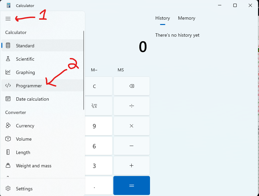Open the Weight and mass converter
Viewport: 259px width, 196px height.
(x=42, y=165)
